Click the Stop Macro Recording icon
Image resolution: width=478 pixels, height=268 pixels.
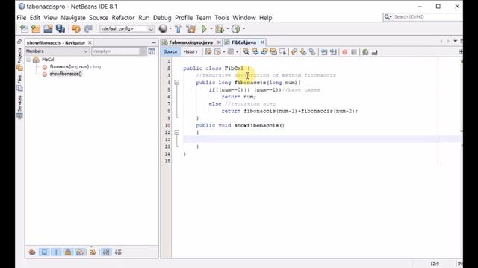point(354,52)
